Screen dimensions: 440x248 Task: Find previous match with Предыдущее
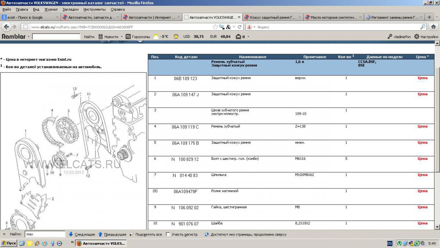coord(112,234)
